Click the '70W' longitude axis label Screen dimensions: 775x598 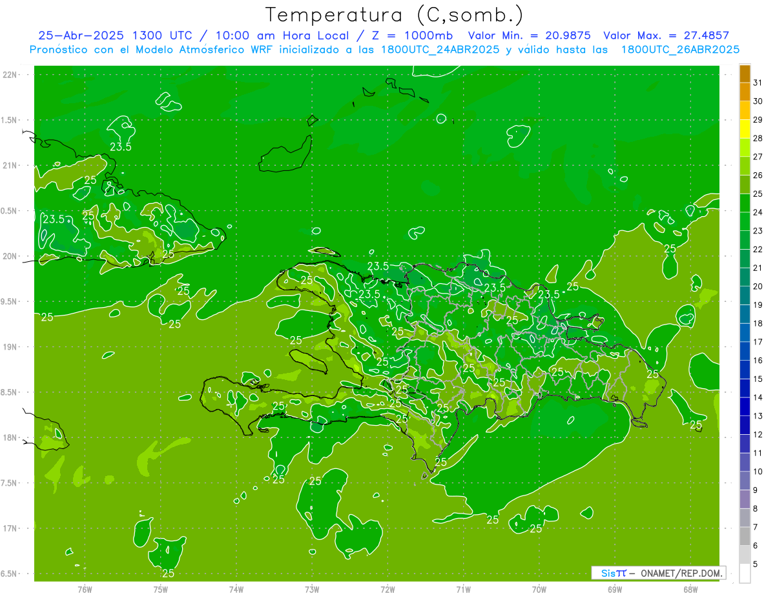click(539, 589)
